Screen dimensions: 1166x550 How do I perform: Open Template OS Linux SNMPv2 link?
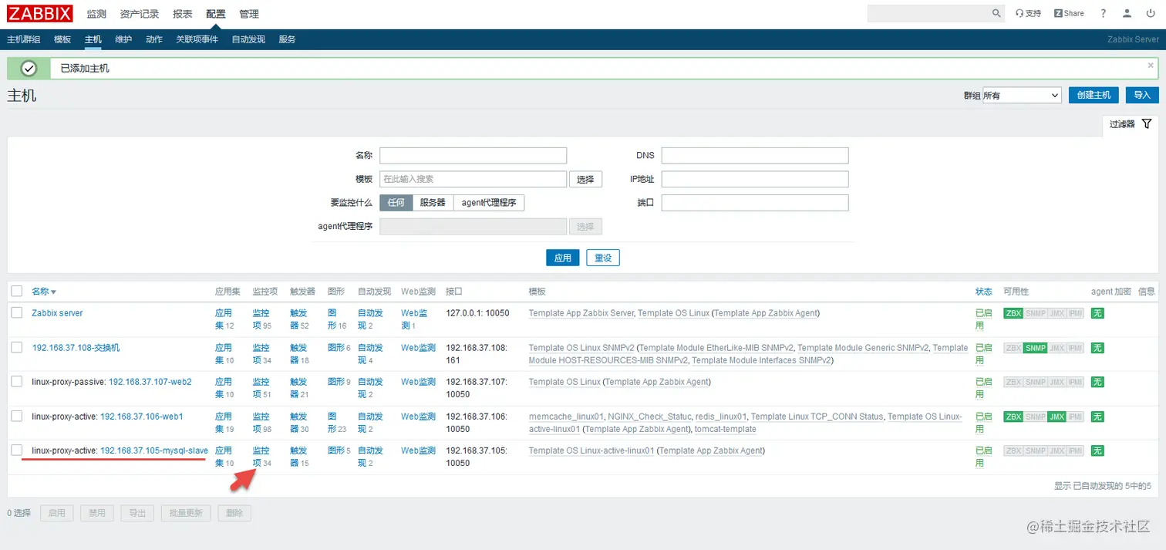[581, 348]
